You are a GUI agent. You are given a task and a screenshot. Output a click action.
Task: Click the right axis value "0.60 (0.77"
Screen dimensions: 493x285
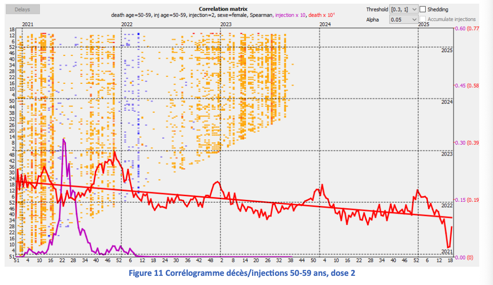click(x=467, y=28)
